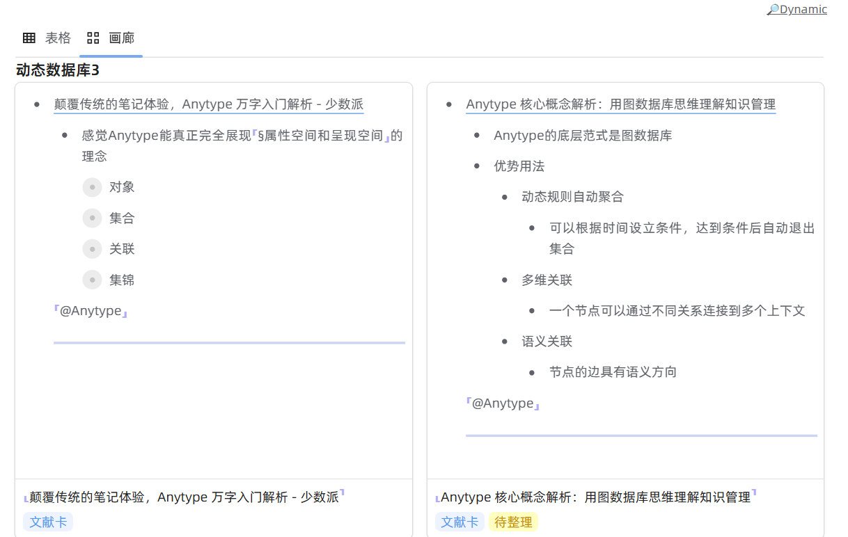This screenshot has height=537, width=848.
Task: Click the 动态数据库3 heading
Action: point(58,70)
